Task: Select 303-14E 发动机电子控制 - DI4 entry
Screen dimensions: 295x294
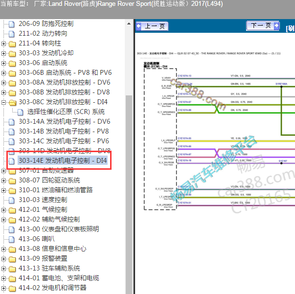Action: tap(63, 160)
